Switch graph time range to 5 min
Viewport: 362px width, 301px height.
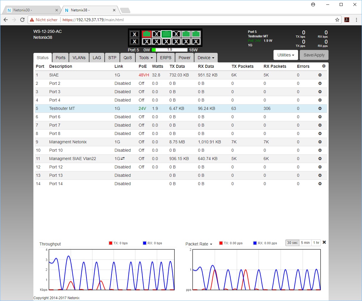click(x=305, y=243)
